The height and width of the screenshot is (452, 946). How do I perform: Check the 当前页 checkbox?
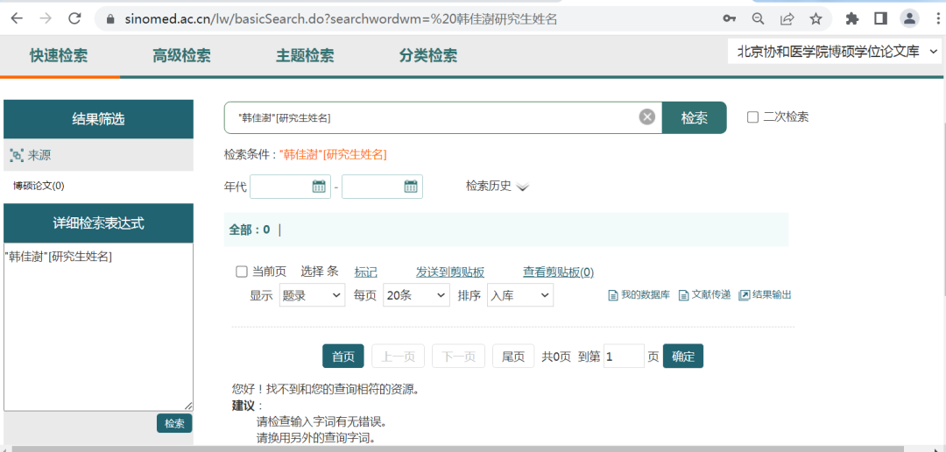242,272
